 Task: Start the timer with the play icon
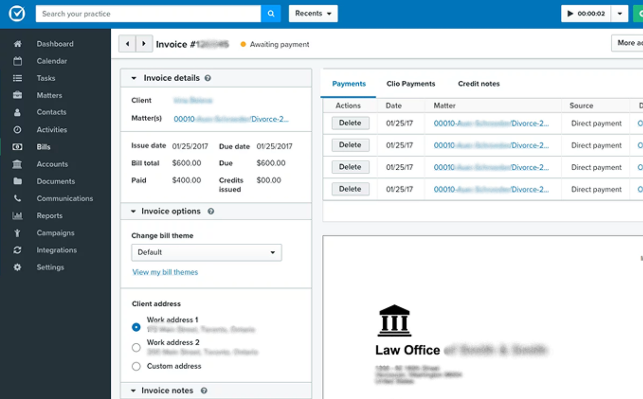(x=571, y=14)
